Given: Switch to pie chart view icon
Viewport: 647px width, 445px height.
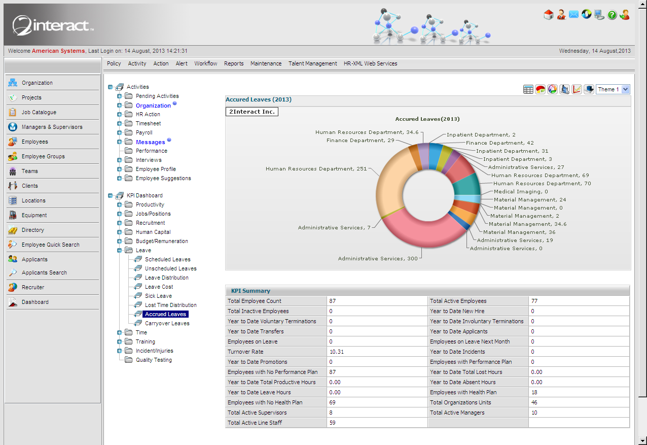Looking at the screenshot, I should [541, 89].
